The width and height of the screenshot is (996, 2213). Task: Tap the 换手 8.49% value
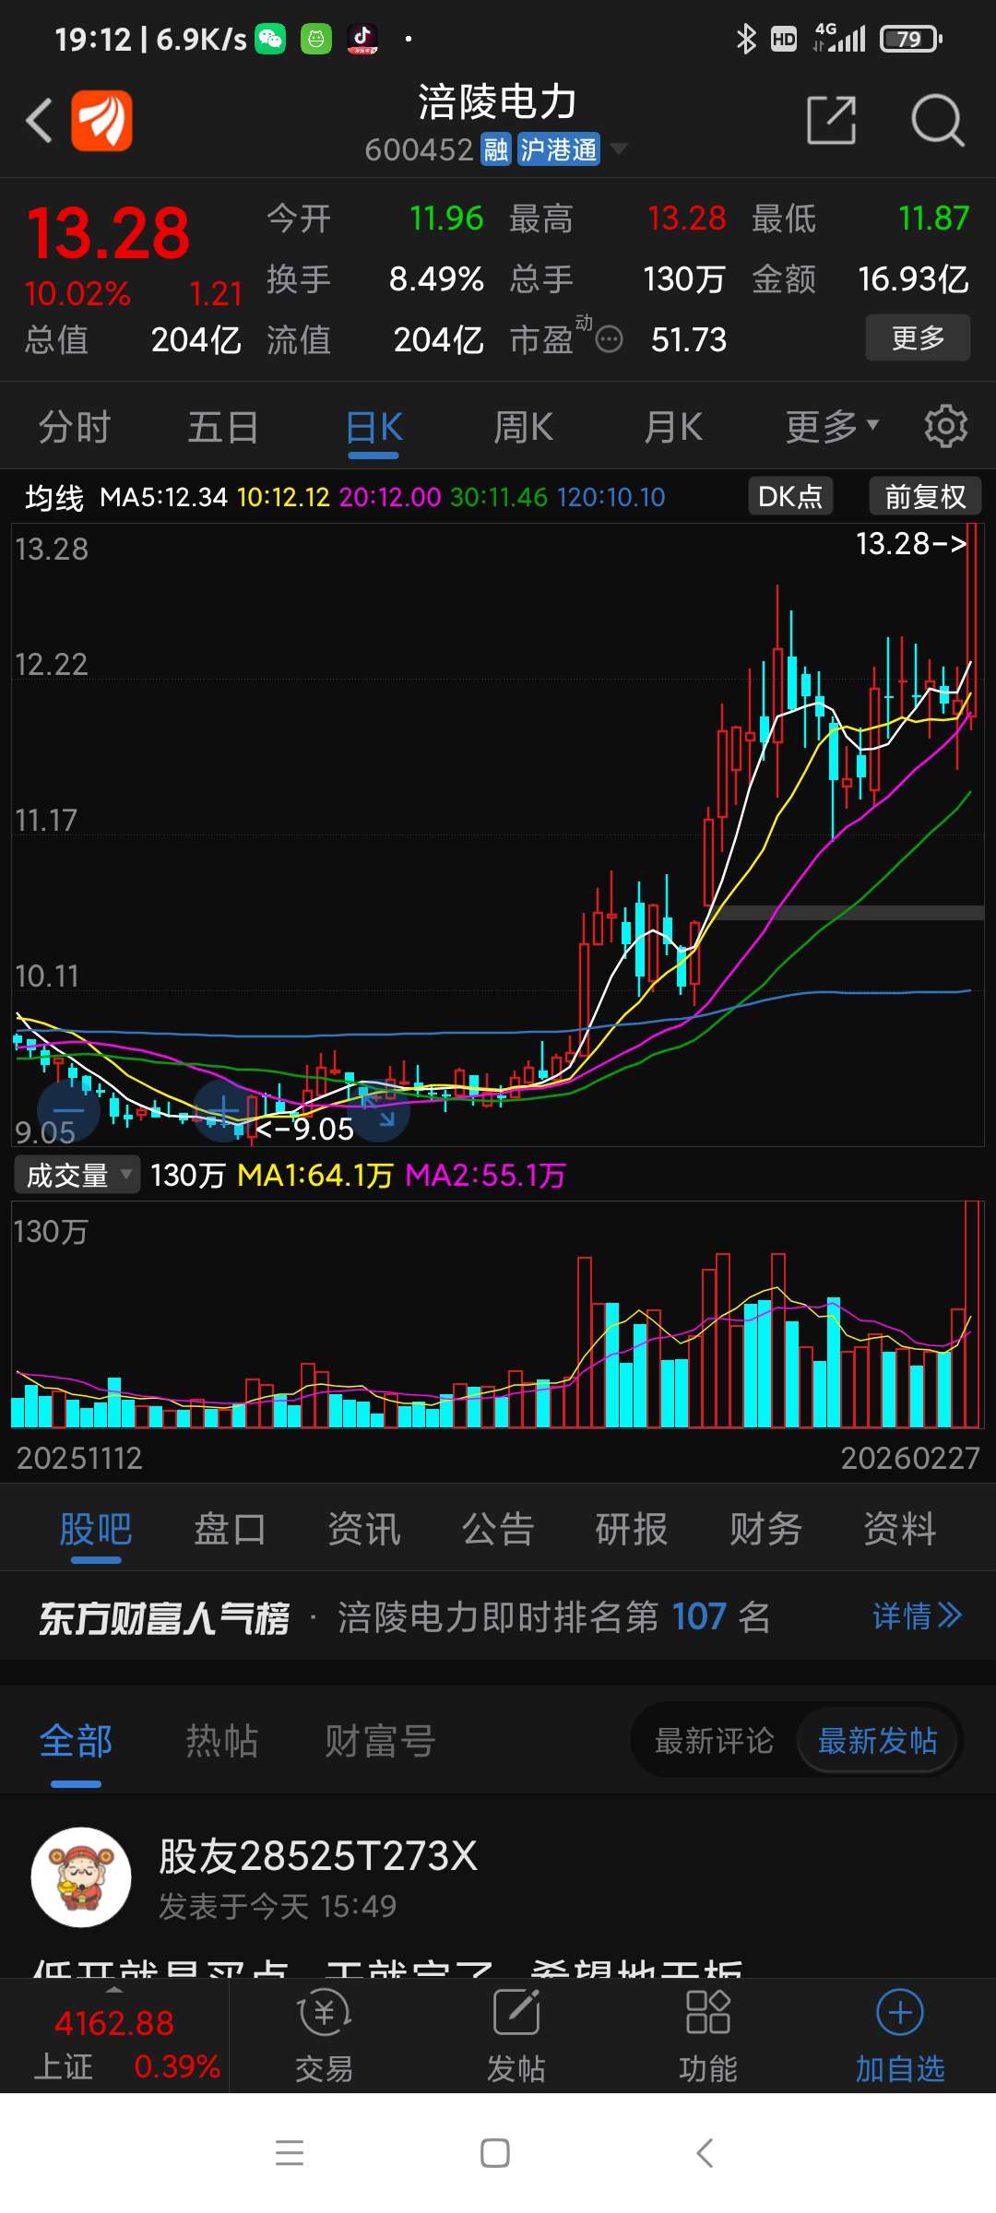(436, 278)
